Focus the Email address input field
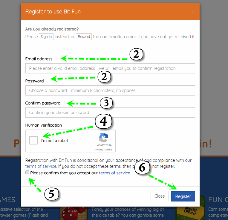228x220 pixels. coord(110,68)
